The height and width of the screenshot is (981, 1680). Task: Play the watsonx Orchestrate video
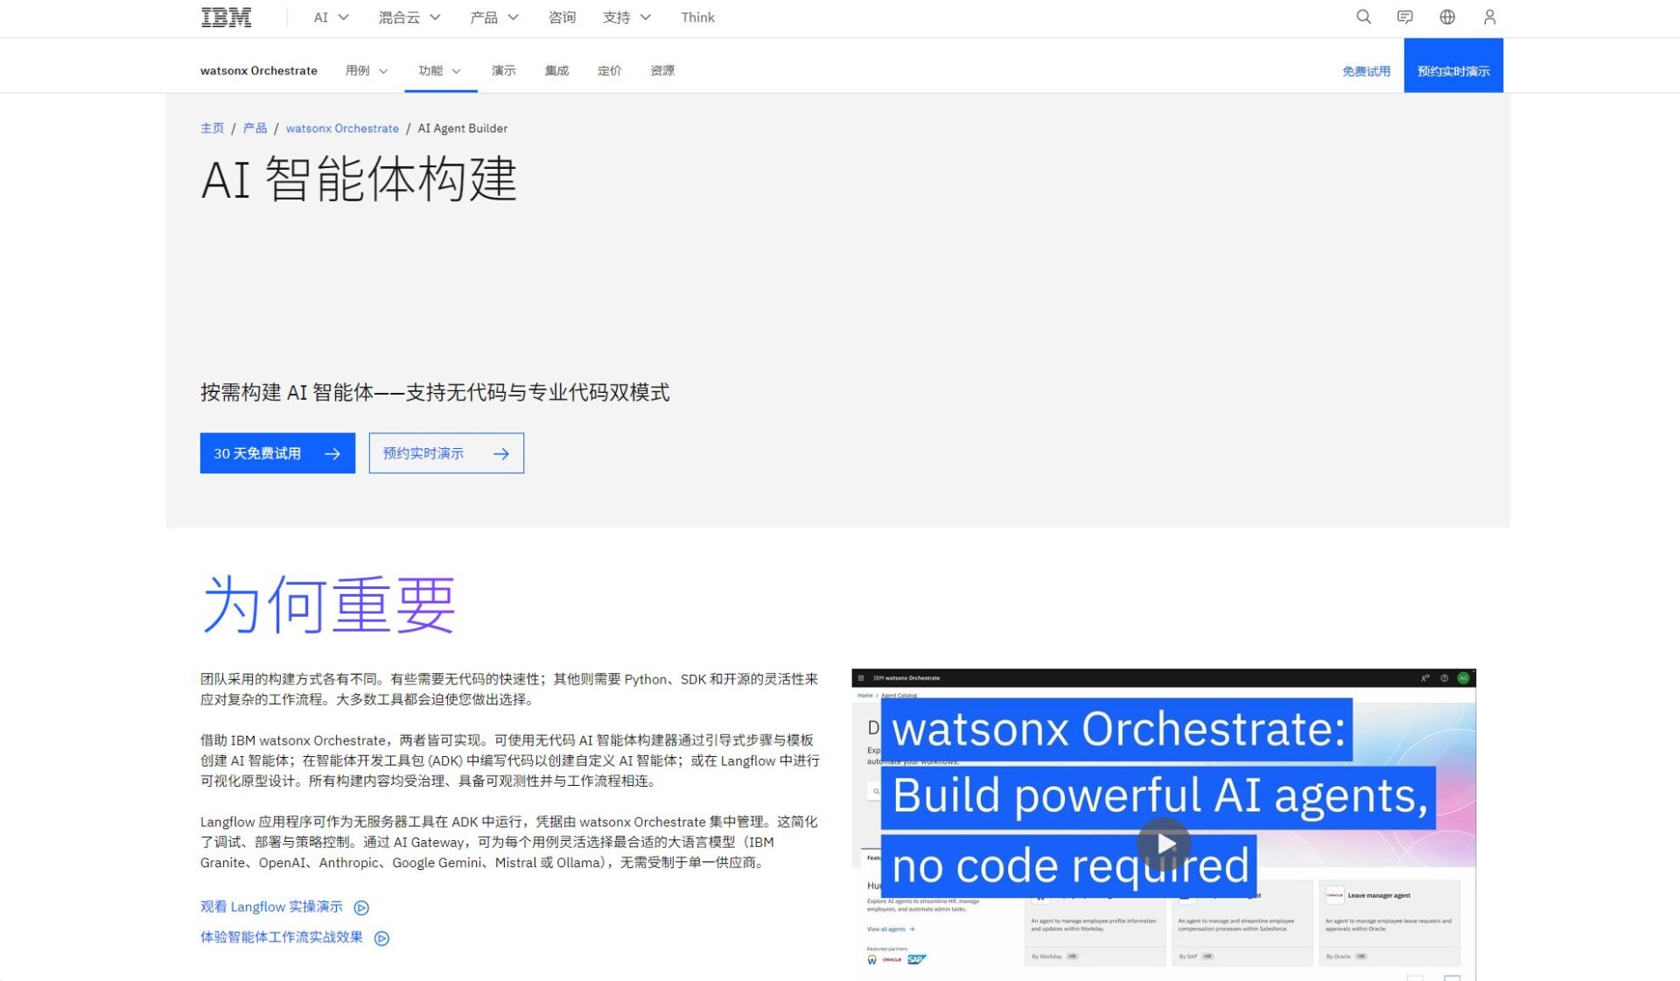point(1164,844)
